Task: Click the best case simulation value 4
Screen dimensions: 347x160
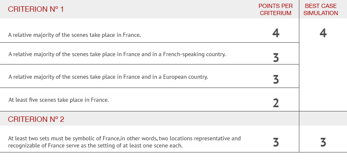Action: (323, 34)
